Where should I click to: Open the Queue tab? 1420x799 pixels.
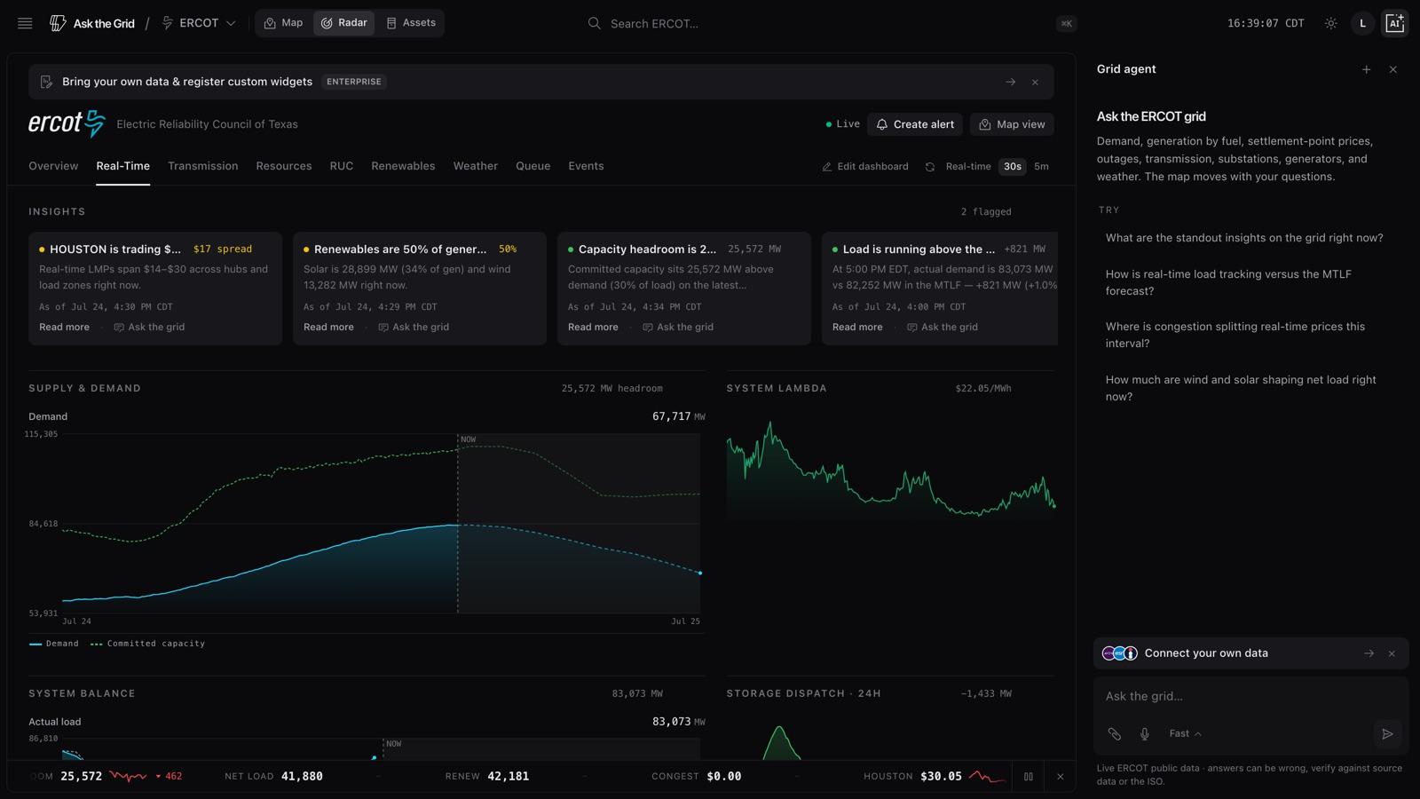click(x=533, y=166)
